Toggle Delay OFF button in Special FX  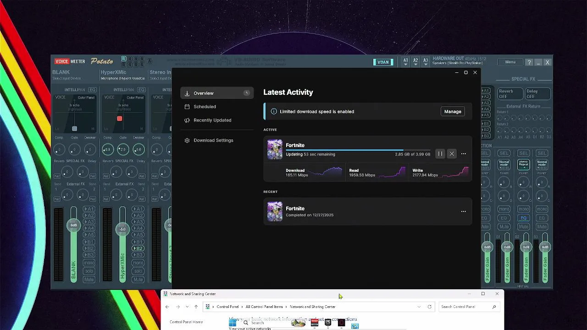pos(538,93)
